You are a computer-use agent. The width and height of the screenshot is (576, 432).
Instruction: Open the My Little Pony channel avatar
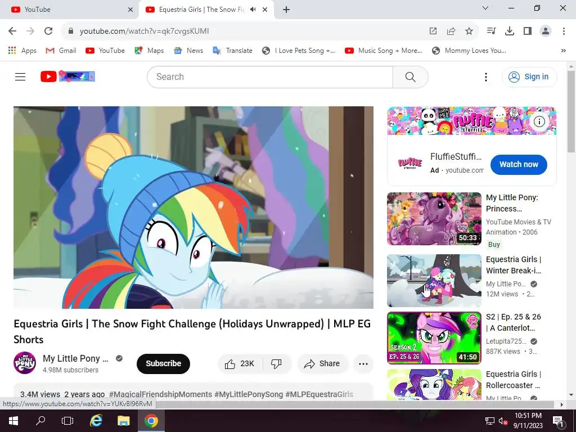[25, 363]
